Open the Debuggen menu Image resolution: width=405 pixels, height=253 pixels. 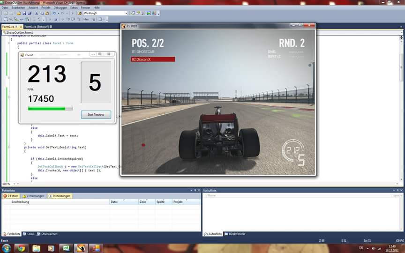60,8
